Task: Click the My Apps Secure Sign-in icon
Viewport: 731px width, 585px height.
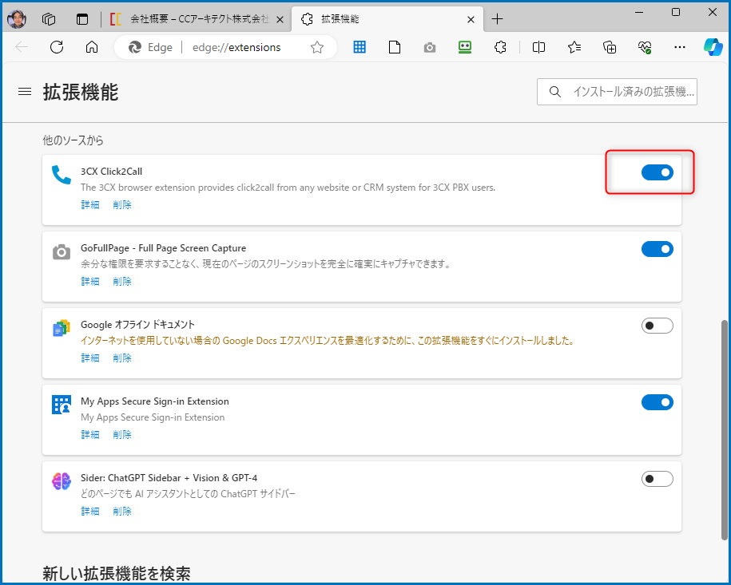Action: (x=61, y=405)
